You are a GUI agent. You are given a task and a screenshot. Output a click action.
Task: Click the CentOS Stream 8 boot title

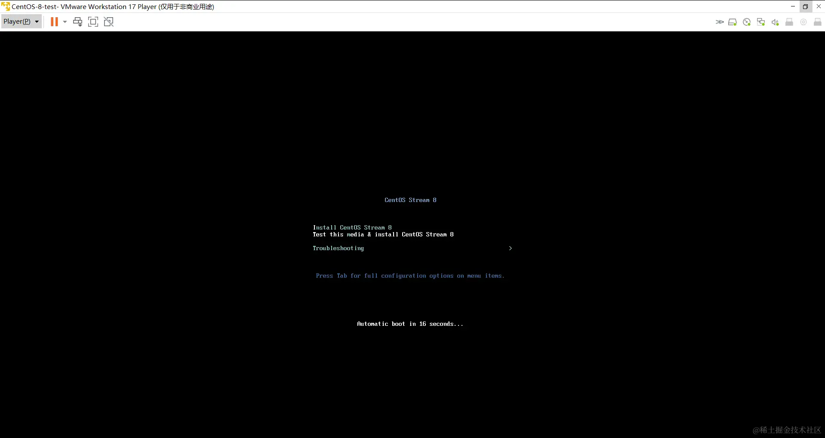[x=410, y=200]
